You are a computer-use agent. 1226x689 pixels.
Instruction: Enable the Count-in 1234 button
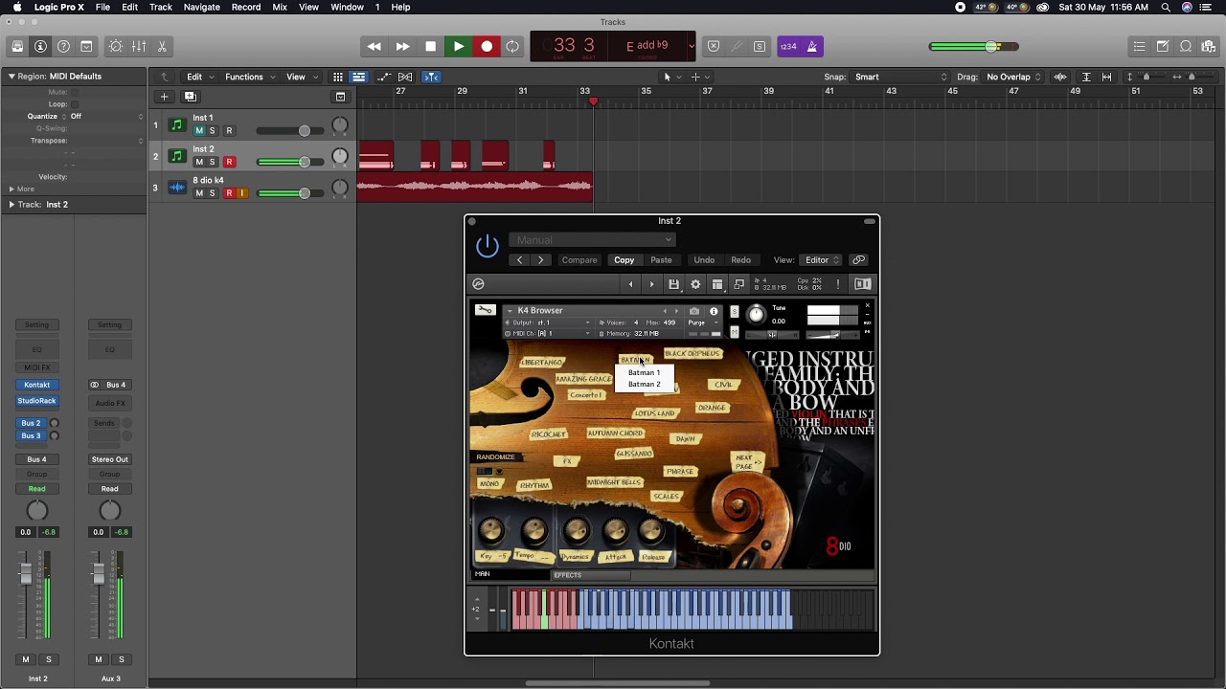[x=788, y=46]
